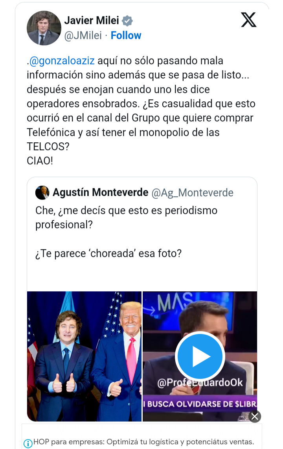Image resolution: width=283 pixels, height=449 pixels.
Task: Open Javier Milei's profile avatar
Action: click(x=44, y=28)
